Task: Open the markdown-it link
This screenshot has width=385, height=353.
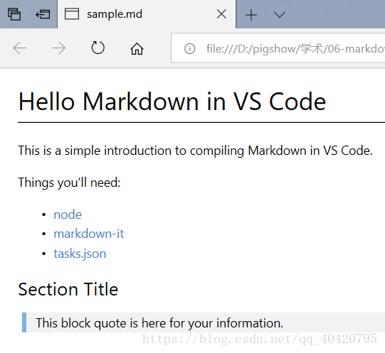Action: tap(89, 234)
